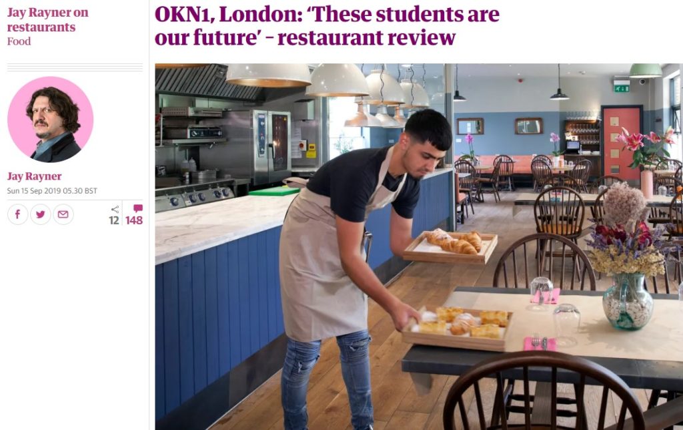The height and width of the screenshot is (430, 683).
Task: Click Jay Rayner's circular portrait photo
Action: [x=51, y=120]
